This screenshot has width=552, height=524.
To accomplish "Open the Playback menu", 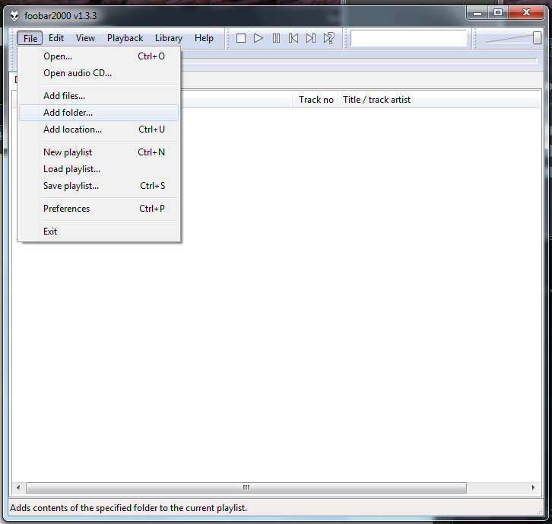I will click(125, 38).
